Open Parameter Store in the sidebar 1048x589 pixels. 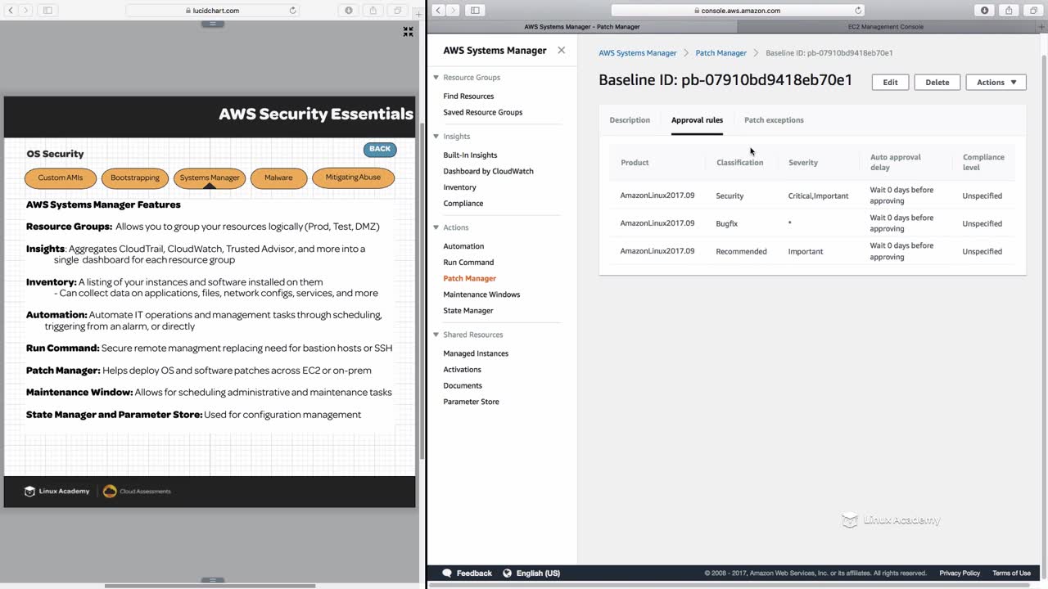pyautogui.click(x=471, y=402)
